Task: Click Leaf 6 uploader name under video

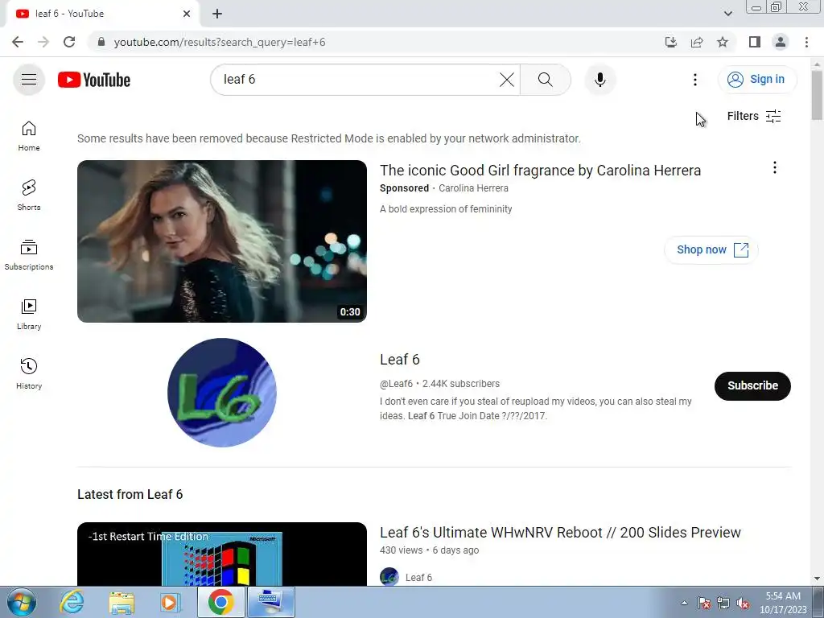Action: [x=418, y=578]
